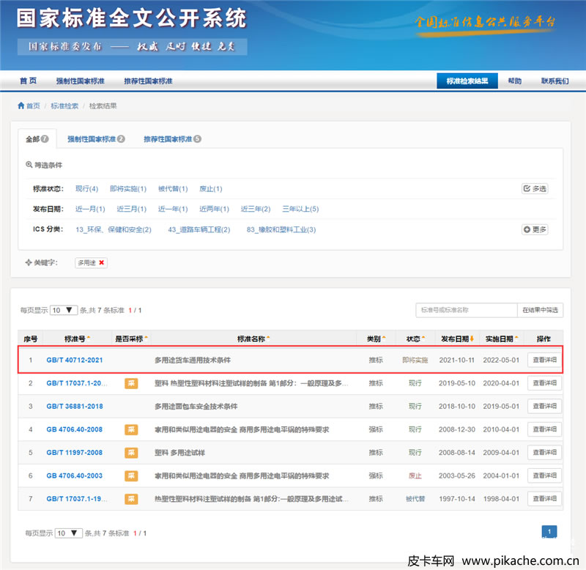The image size is (586, 570).
Task: Filter status by 即将实施(1)
Action: point(128,189)
